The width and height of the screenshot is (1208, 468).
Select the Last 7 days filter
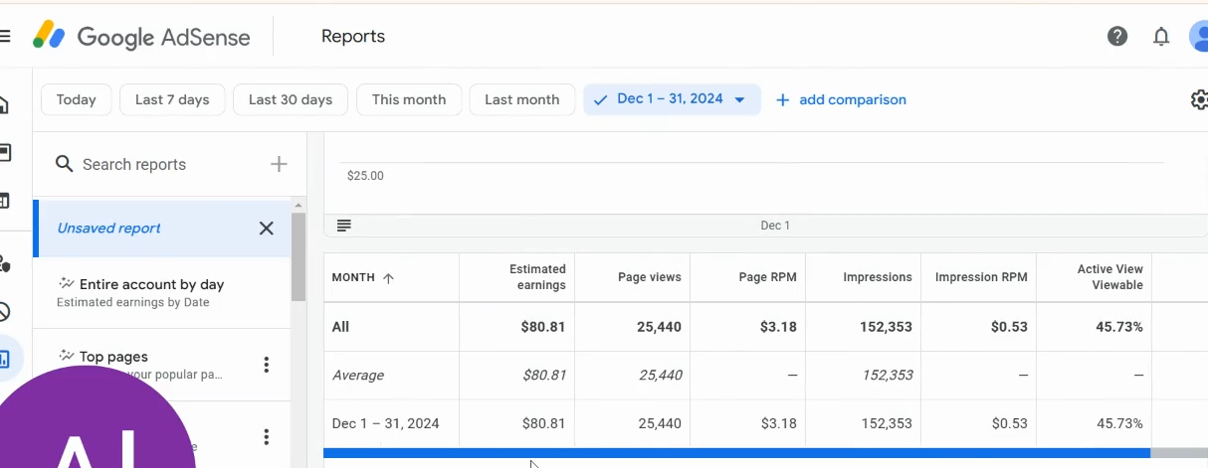tap(172, 99)
